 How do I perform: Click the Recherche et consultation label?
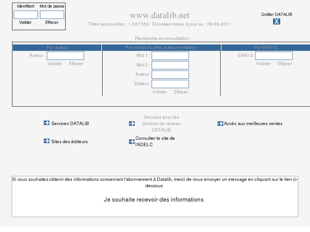[x=163, y=38]
